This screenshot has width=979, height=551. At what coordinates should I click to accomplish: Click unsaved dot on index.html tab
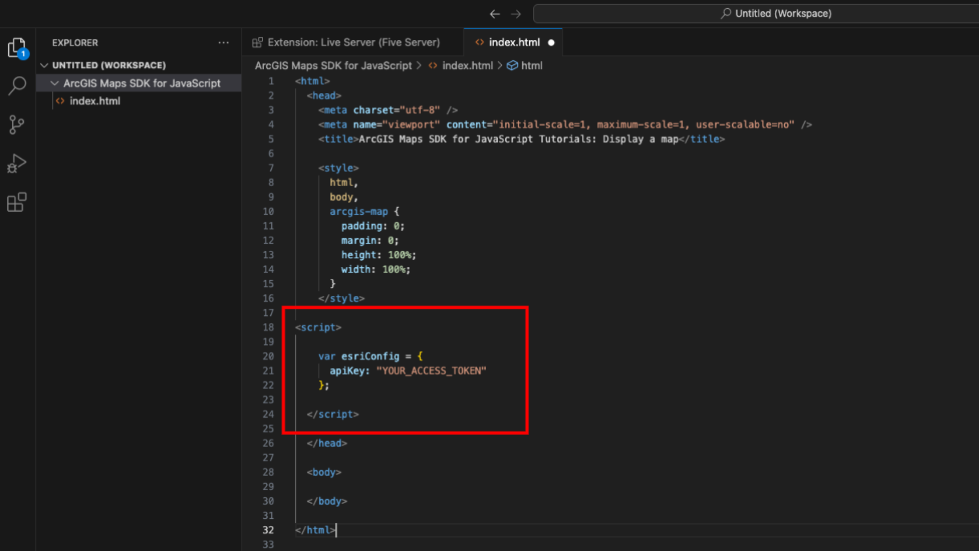click(x=551, y=43)
